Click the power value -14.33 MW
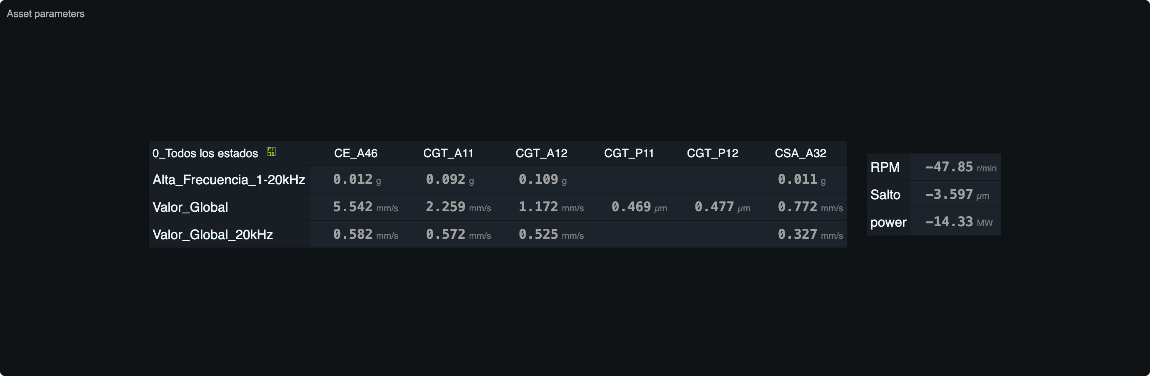Viewport: 1150px width, 376px height. point(959,222)
